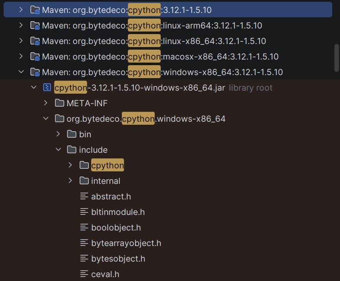Click the bin folder icon
The height and width of the screenshot is (281, 340).
pos(72,134)
